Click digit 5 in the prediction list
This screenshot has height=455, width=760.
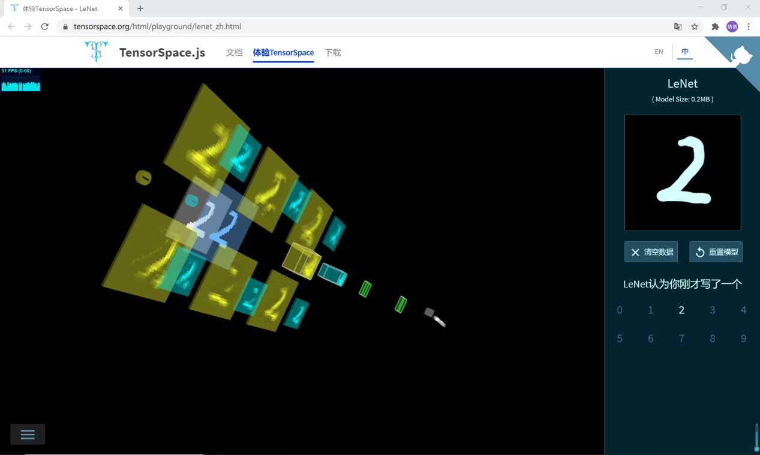620,339
